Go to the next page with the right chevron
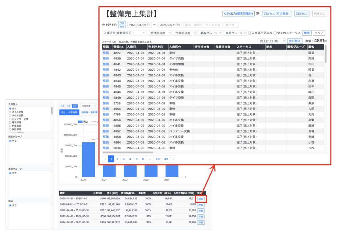 pyautogui.click(x=173, y=159)
